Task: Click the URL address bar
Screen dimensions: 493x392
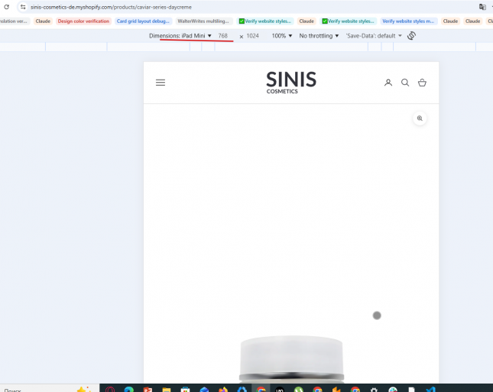Action: [111, 7]
